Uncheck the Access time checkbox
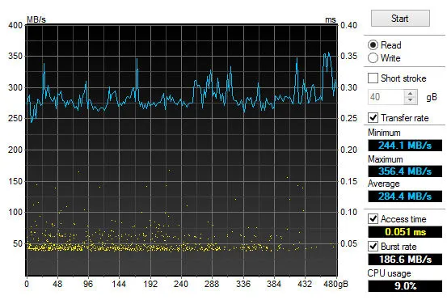Viewport: 447px width, 300px height. pos(373,218)
